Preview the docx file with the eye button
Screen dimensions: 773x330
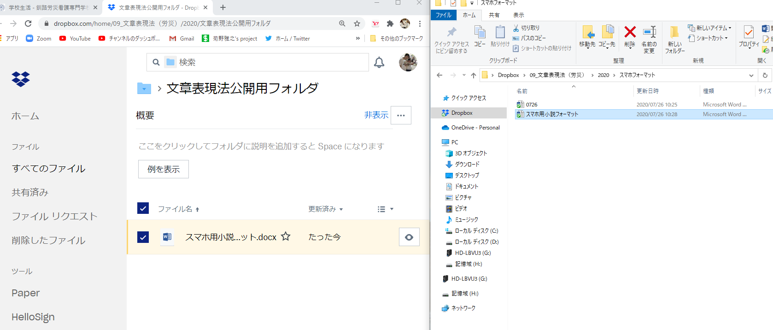(x=409, y=237)
